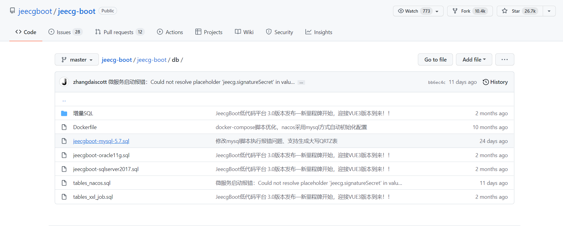This screenshot has width=563, height=228.
Task: Open the commit History link
Action: 495,82
